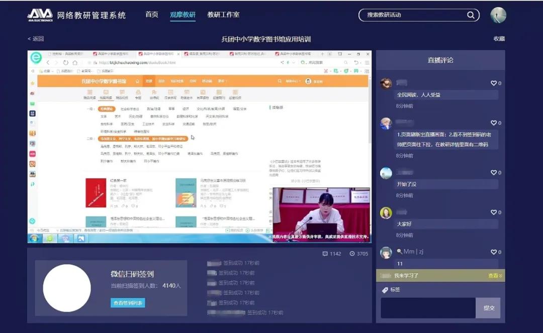Click the magnifier icon in the search bar

471,15
